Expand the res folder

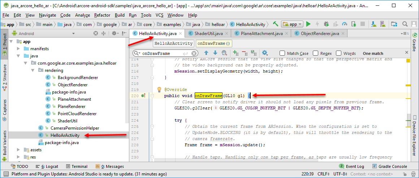tap(18, 157)
